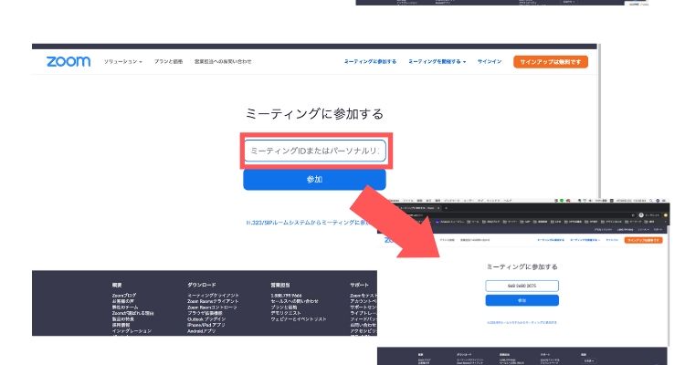This screenshot has width=685, height=365.
Task: Open ブラウザ拡張機能 download link
Action: [x=205, y=313]
